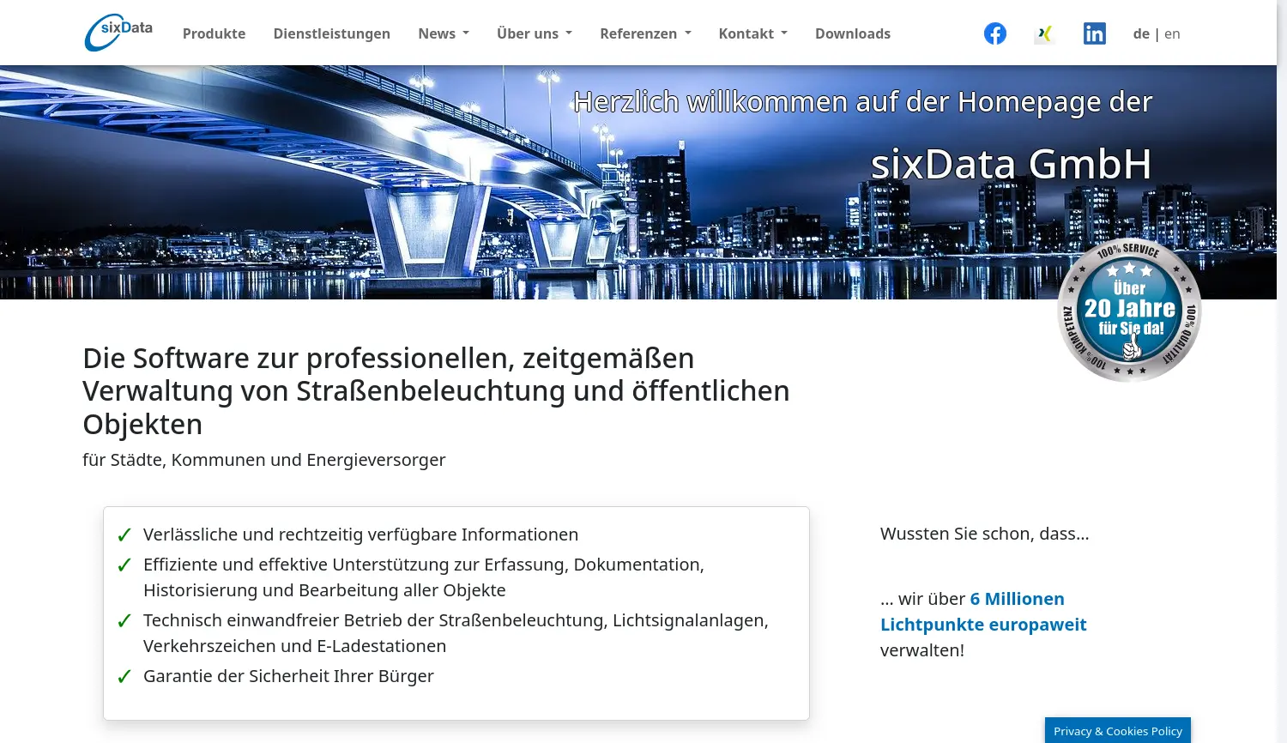Image resolution: width=1287 pixels, height=743 pixels.
Task: Open the 'Privacy & Cookies Policy' button
Action: point(1117,730)
